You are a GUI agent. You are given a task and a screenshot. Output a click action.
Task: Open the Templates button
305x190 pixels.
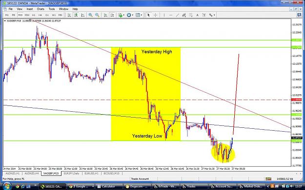click(x=138, y=15)
